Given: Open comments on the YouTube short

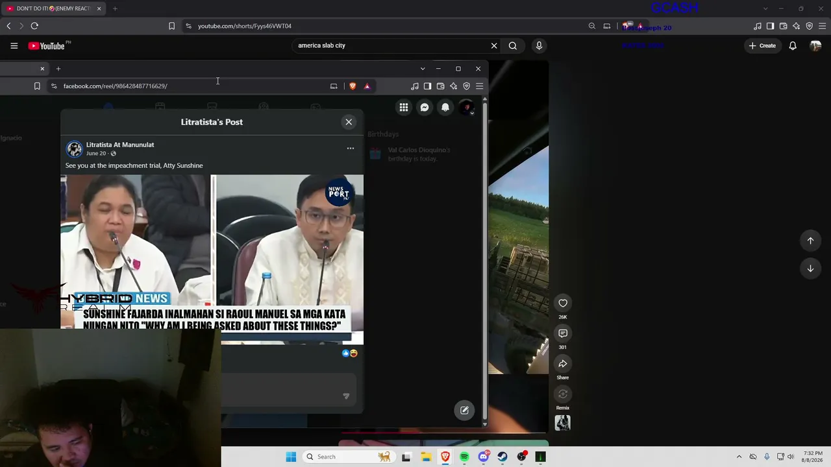Looking at the screenshot, I should (x=563, y=333).
